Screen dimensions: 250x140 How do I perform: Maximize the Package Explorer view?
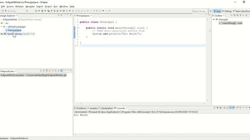[x=71, y=15]
